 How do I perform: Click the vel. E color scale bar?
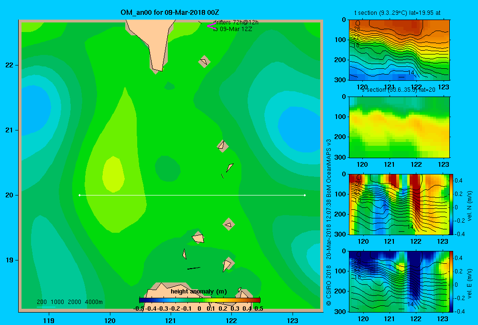(x=452, y=282)
